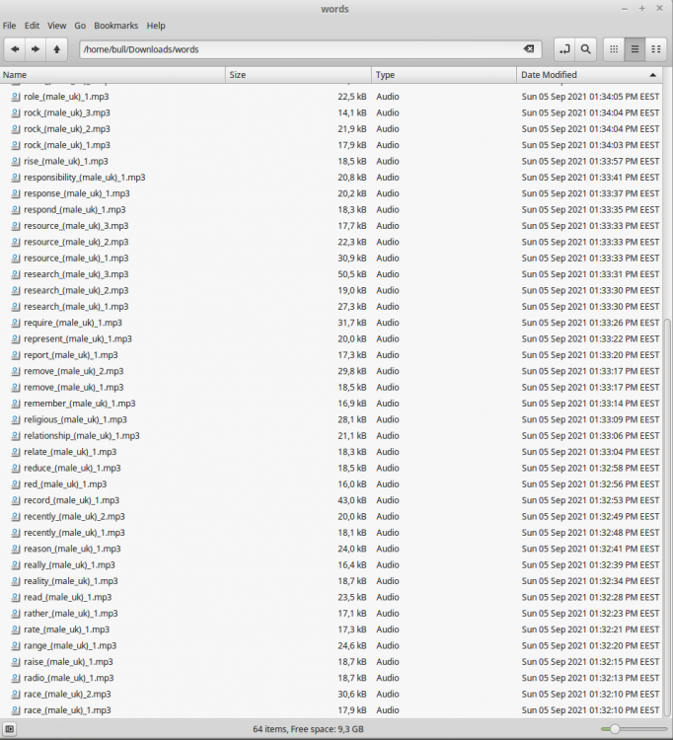Sort files by Date Modified column
The width and height of the screenshot is (673, 740).
[x=582, y=75]
